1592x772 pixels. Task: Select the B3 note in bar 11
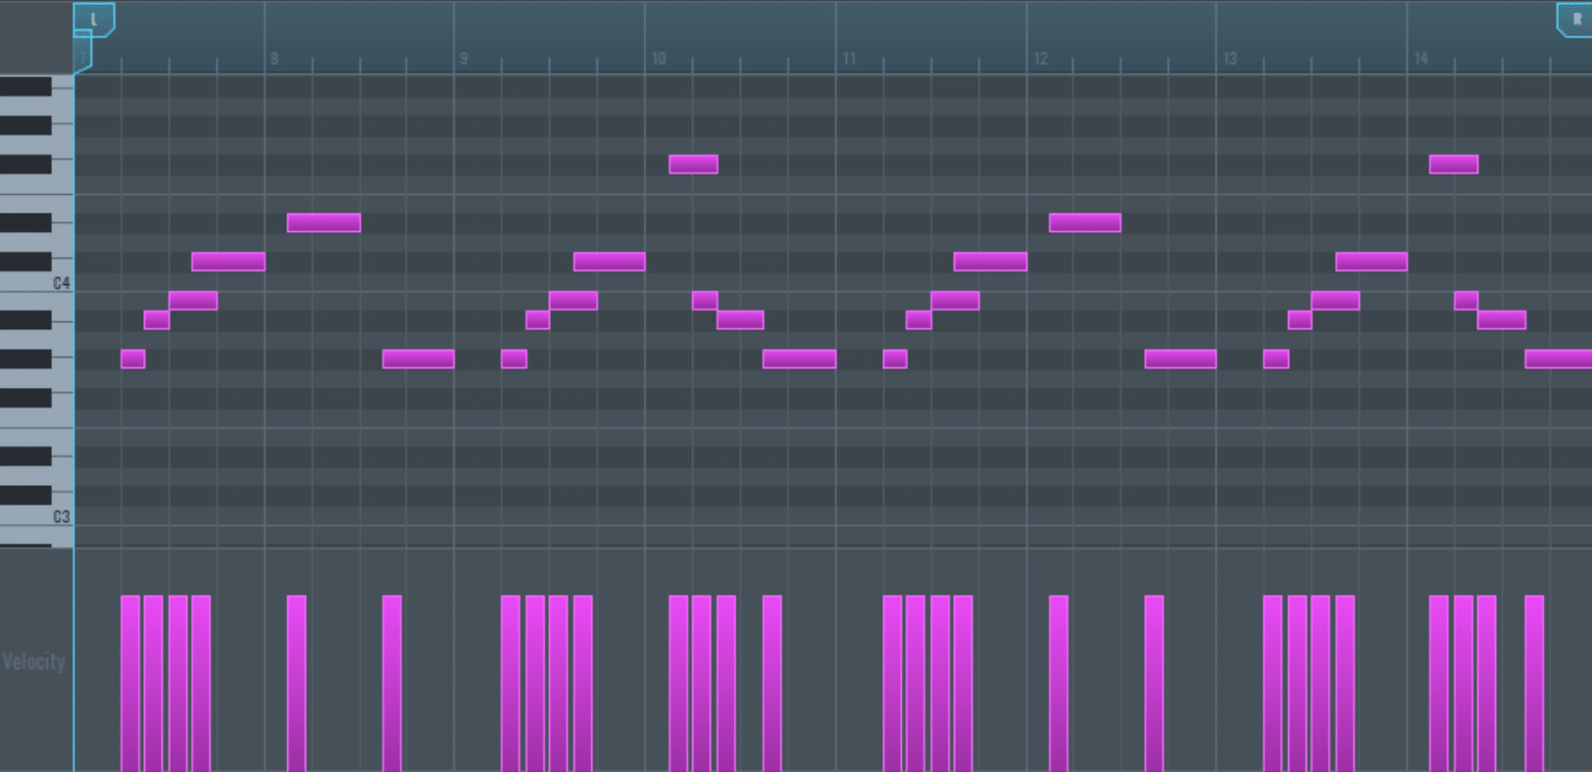(x=955, y=301)
